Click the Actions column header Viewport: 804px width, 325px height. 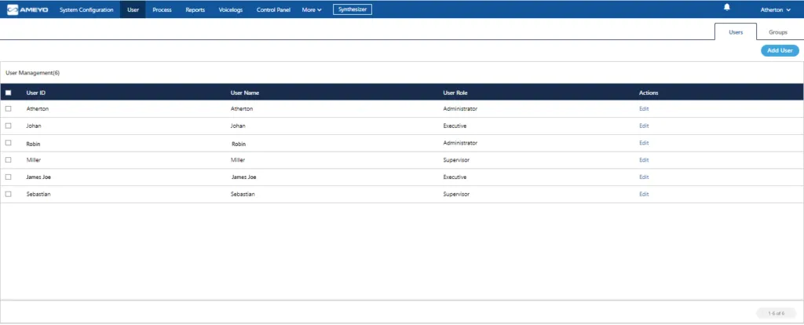tap(649, 93)
